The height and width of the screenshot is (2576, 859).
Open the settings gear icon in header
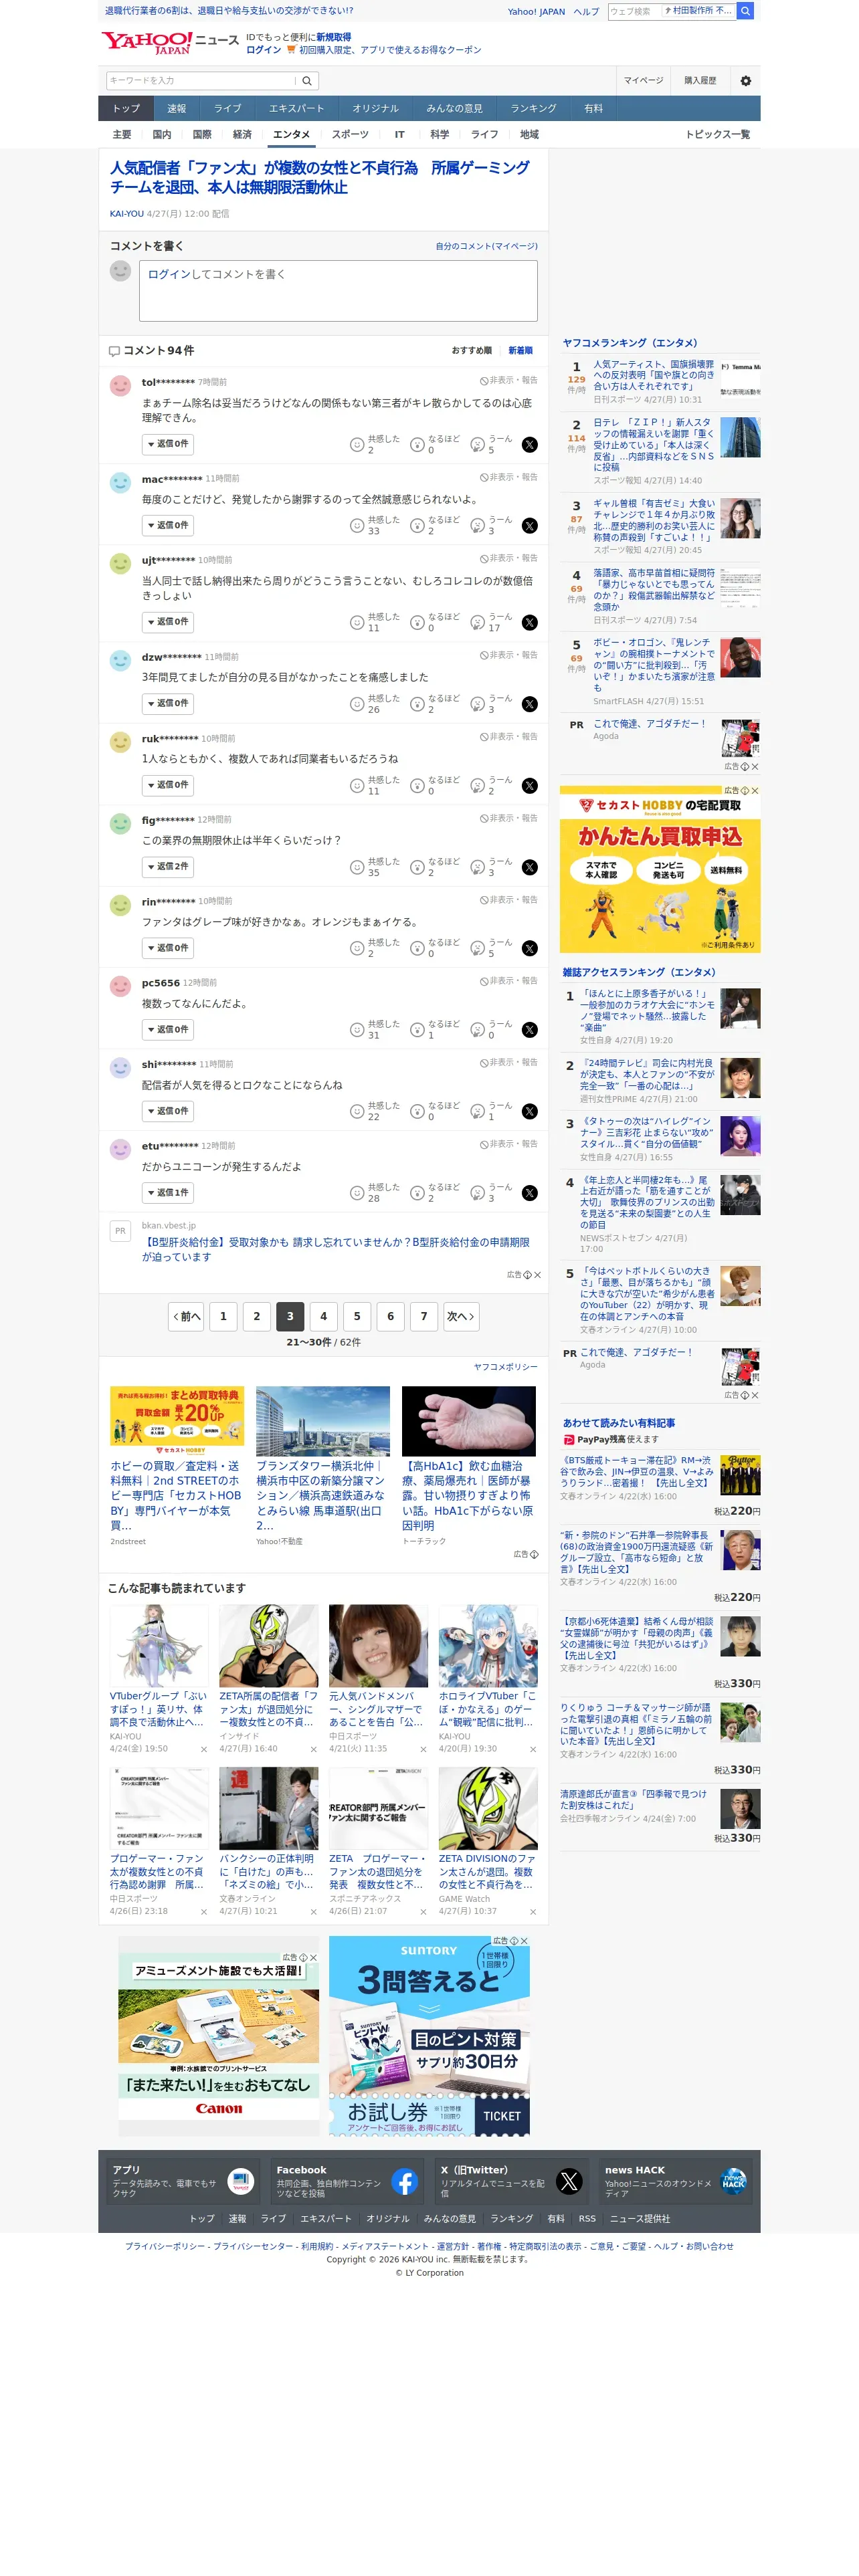[x=745, y=81]
